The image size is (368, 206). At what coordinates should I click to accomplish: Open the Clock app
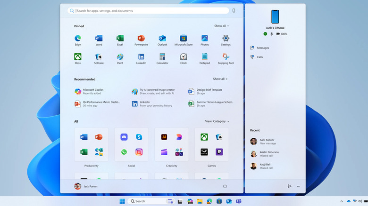[184, 57]
